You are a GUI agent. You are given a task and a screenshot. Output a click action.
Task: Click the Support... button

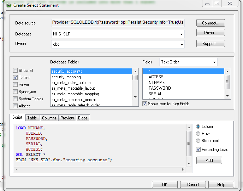click(211, 43)
